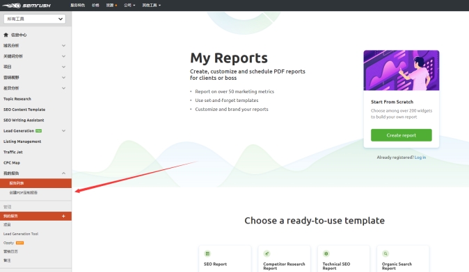Screen dimensions: 469x272
Task: Click 'Report on over 50 marketing metrics' text
Action: pos(234,92)
